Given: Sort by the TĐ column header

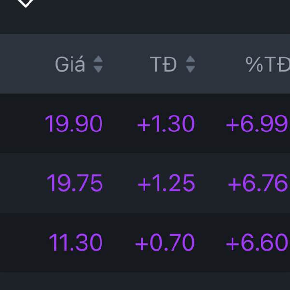Looking at the screenshot, I should [163, 64].
